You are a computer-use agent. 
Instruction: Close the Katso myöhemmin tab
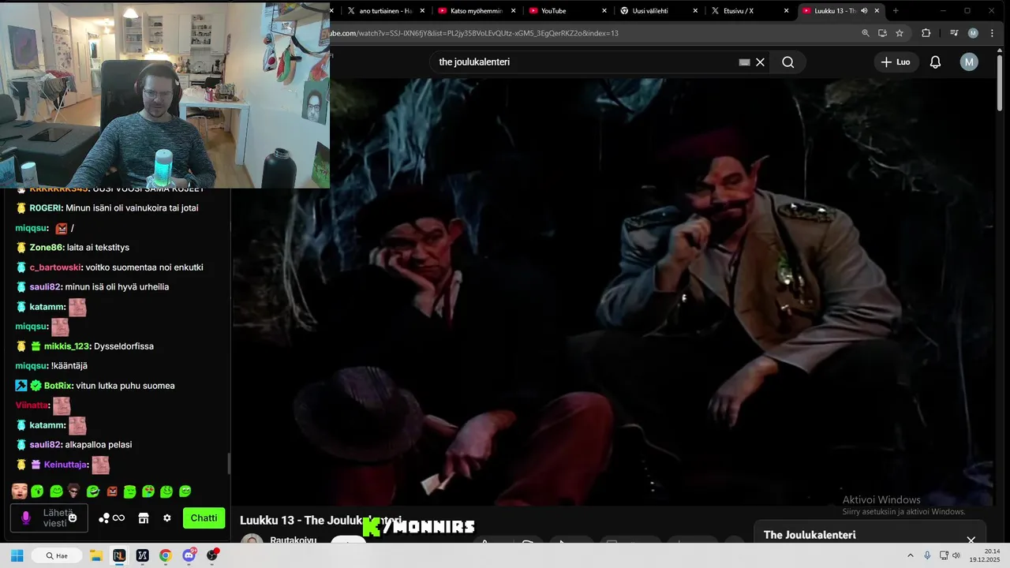(514, 11)
